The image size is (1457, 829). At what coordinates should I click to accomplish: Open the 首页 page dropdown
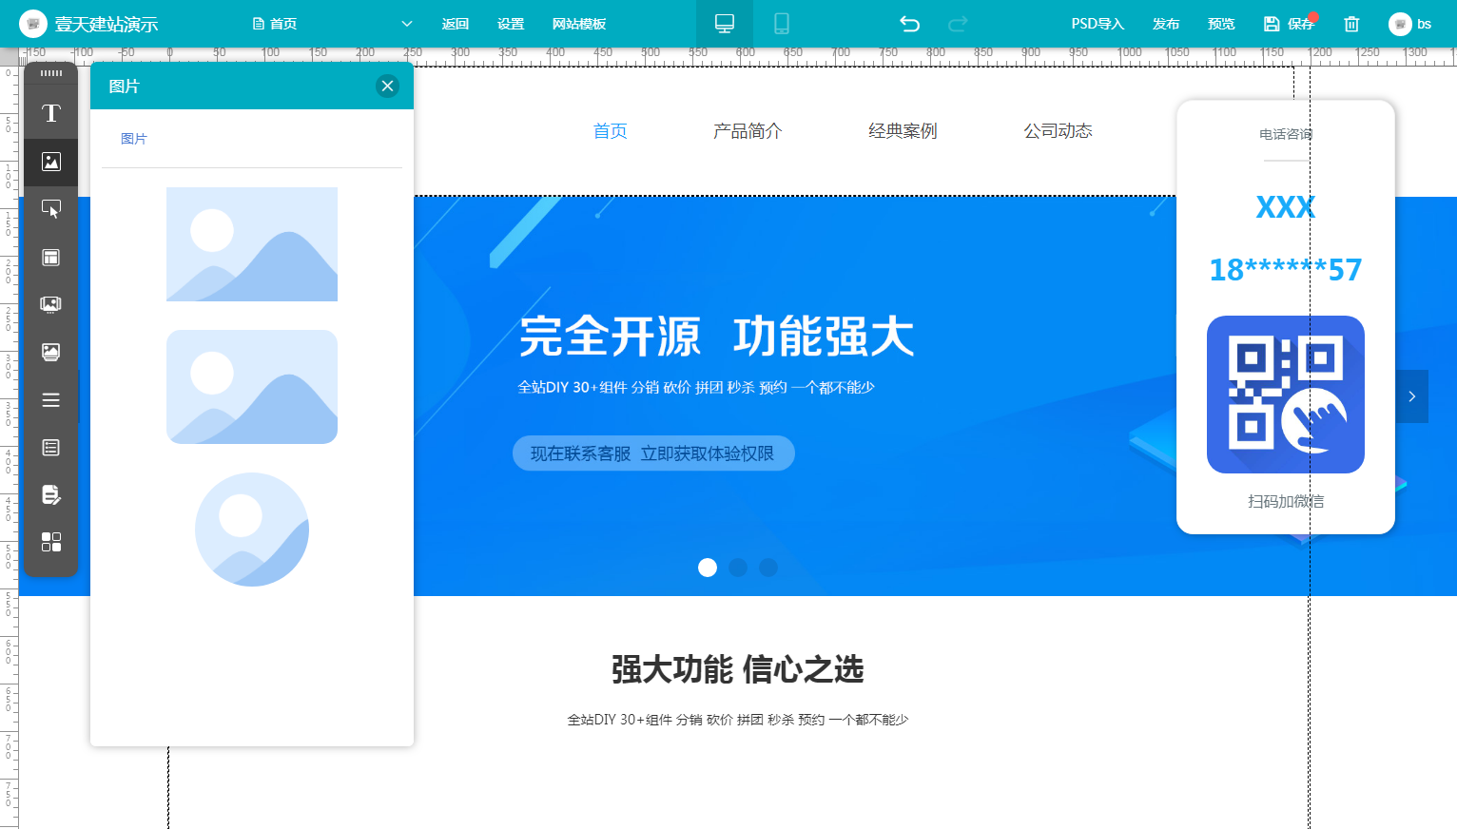point(333,24)
